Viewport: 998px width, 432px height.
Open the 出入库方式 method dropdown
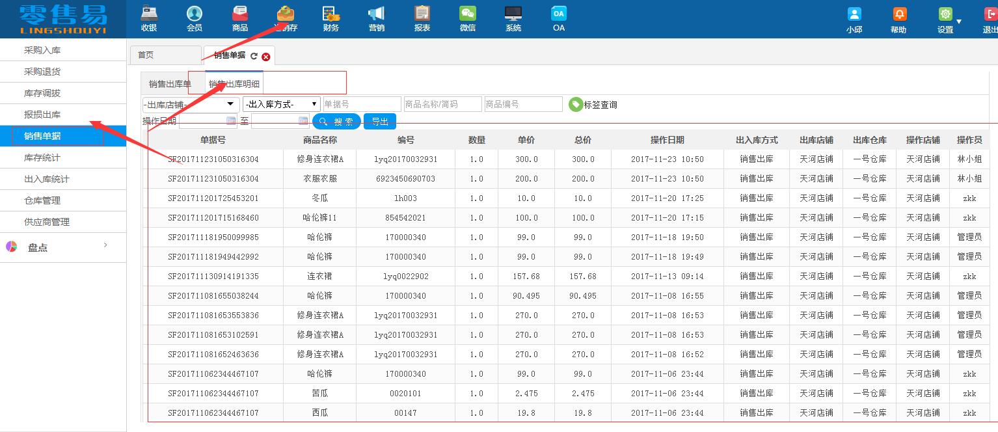click(281, 104)
